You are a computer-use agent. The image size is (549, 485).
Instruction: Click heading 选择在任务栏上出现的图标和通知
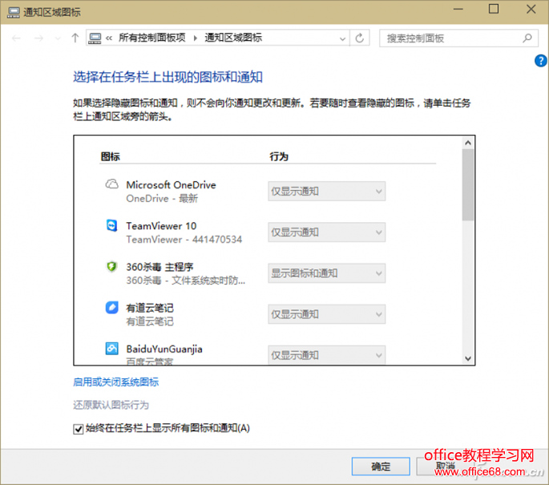[x=168, y=77]
